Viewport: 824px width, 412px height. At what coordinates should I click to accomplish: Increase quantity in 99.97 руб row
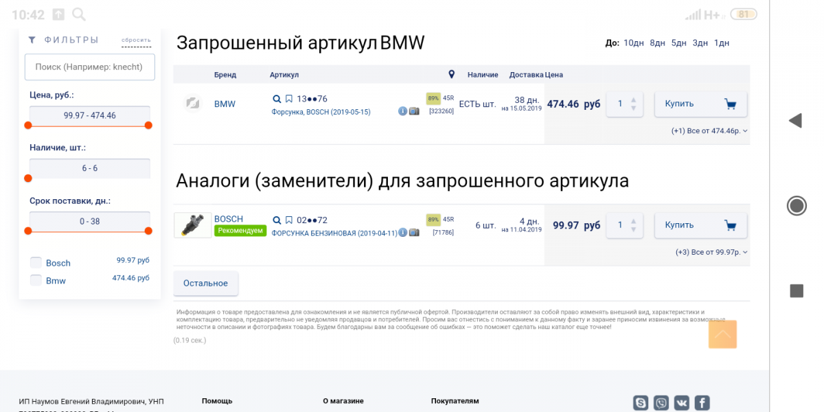pos(633,220)
